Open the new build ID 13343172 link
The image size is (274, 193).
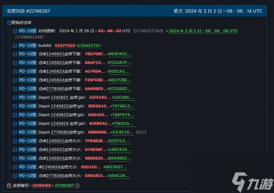click(x=88, y=45)
